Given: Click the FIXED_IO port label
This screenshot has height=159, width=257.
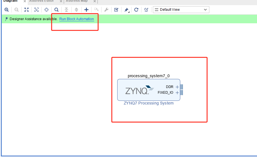Looking at the screenshot, I should (x=165, y=93).
